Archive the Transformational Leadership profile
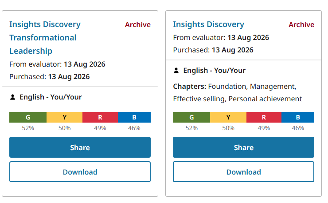Viewport: 328px width, 203px height. [138, 25]
